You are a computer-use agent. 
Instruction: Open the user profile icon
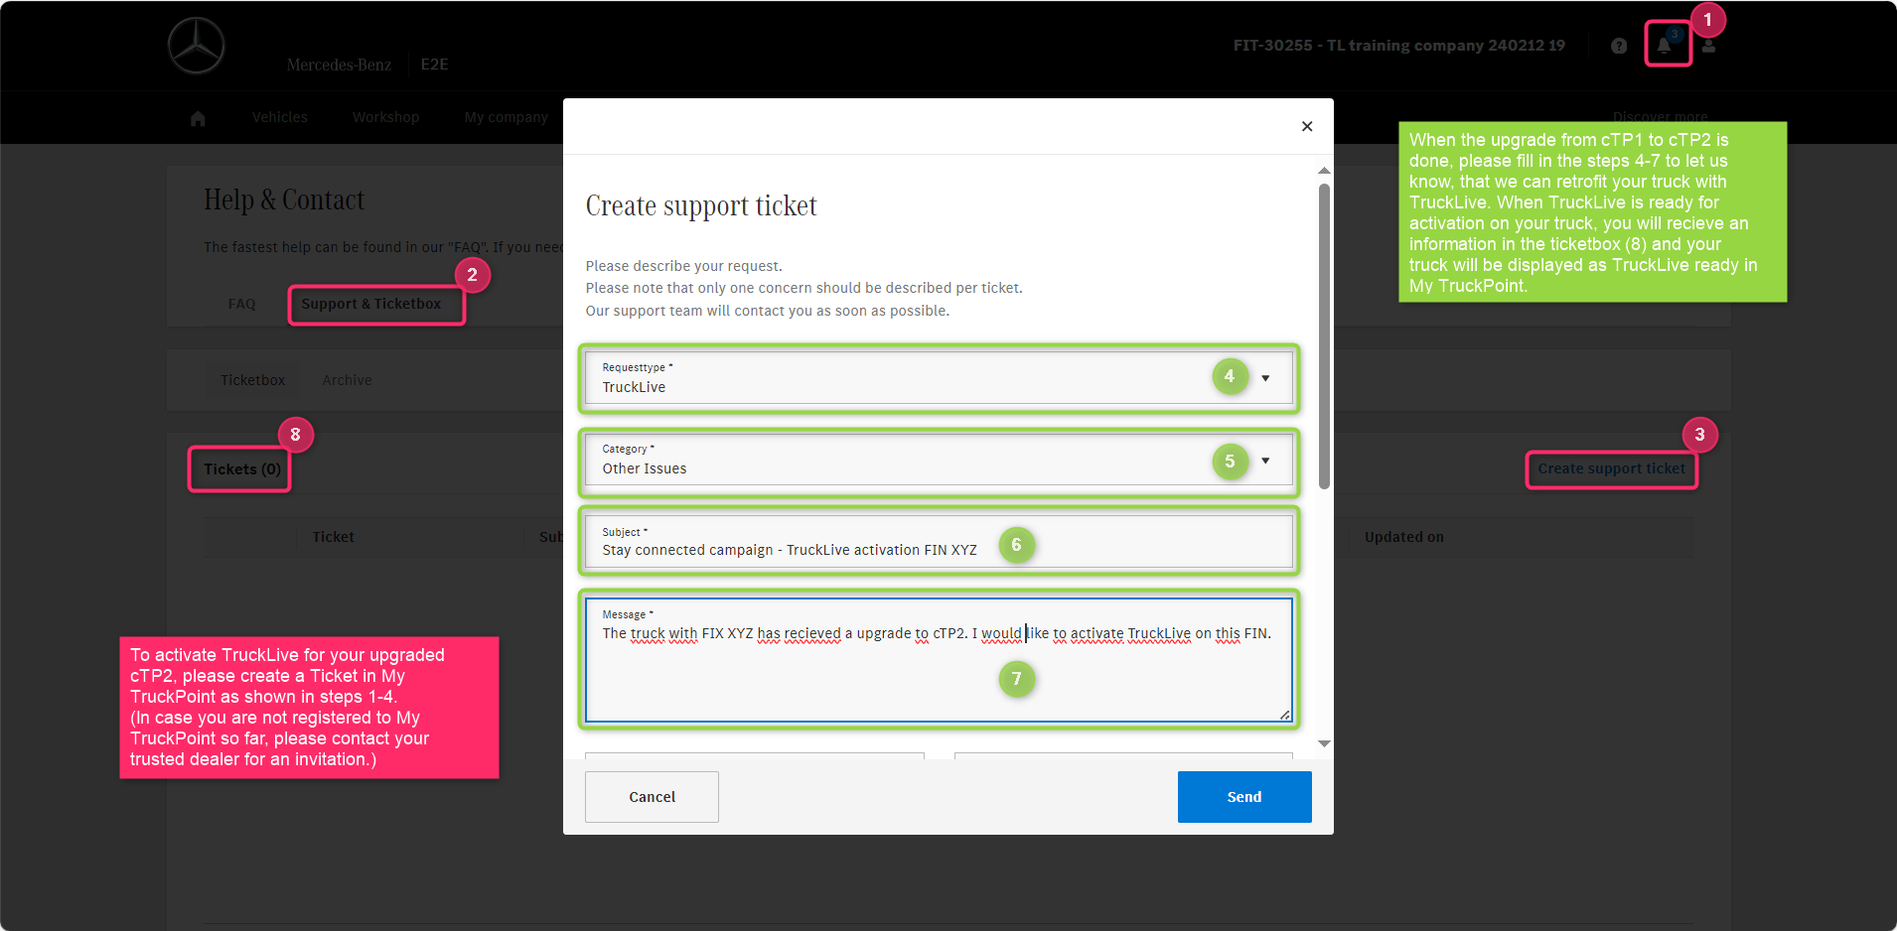(1708, 46)
